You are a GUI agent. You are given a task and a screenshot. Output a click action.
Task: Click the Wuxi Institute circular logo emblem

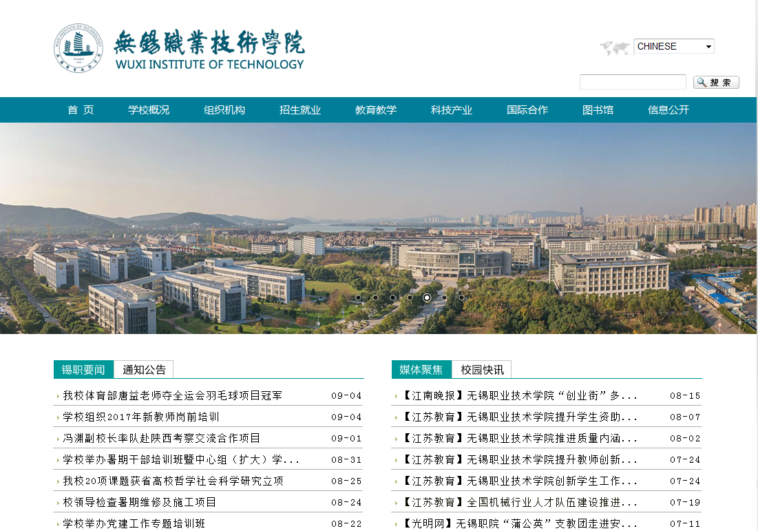[x=78, y=48]
